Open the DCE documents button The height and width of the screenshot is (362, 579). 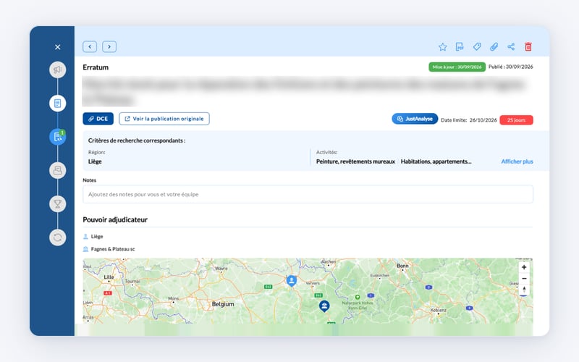point(98,119)
